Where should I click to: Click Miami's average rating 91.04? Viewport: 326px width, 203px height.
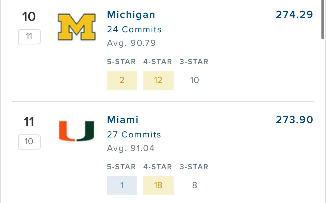pyautogui.click(x=131, y=148)
